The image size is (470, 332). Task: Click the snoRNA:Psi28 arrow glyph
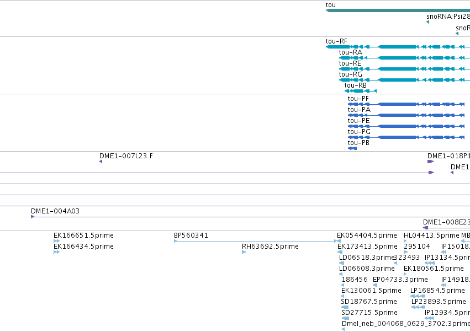tap(427, 22)
